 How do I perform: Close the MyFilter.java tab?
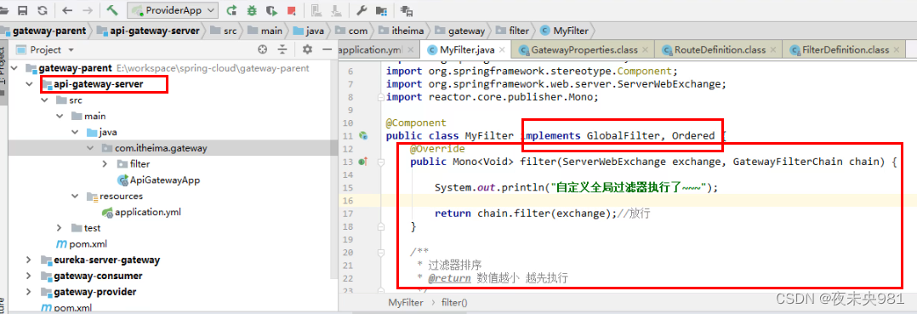point(503,50)
